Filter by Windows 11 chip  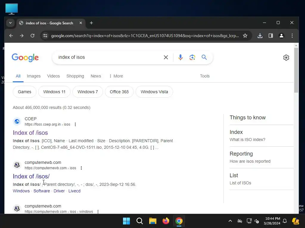point(54,92)
